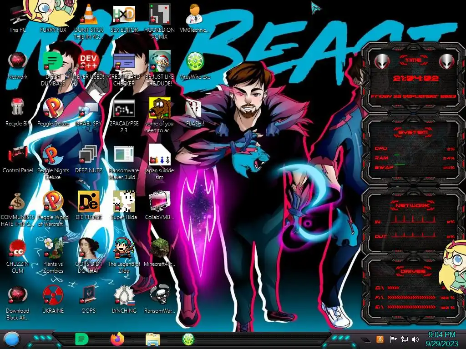Open the volume speaker tray icon
466x349 pixels.
tap(415, 339)
